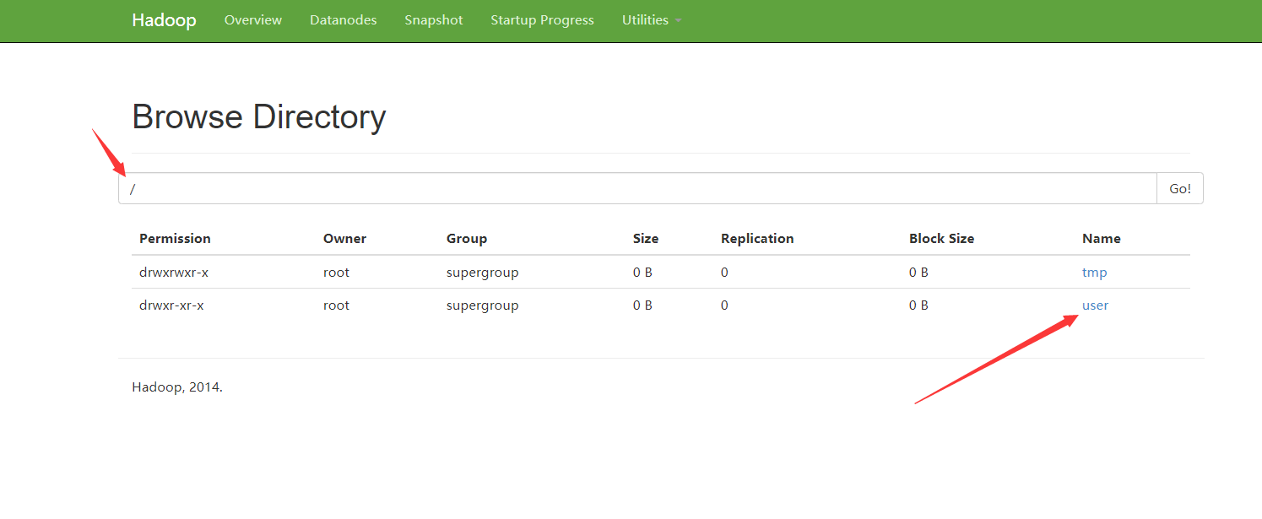Screen dimensions: 1262x519
Task: Open the tmp directory link
Action: [1094, 273]
